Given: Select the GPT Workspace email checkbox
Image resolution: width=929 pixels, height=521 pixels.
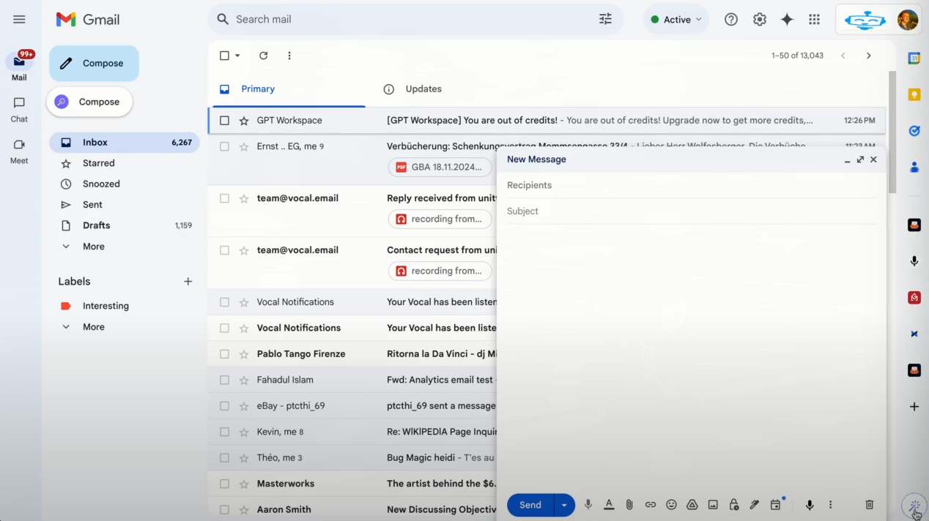Looking at the screenshot, I should click(225, 121).
